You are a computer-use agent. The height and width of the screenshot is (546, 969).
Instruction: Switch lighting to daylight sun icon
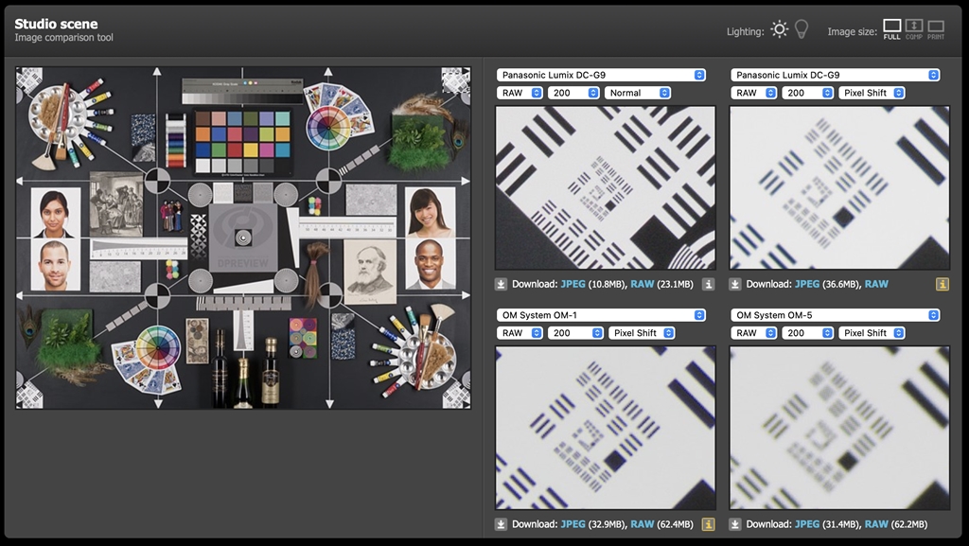coord(780,29)
